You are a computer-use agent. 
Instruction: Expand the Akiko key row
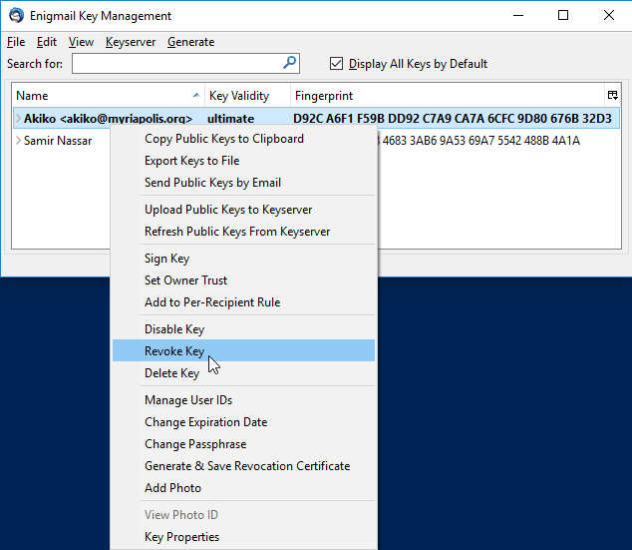(x=18, y=118)
